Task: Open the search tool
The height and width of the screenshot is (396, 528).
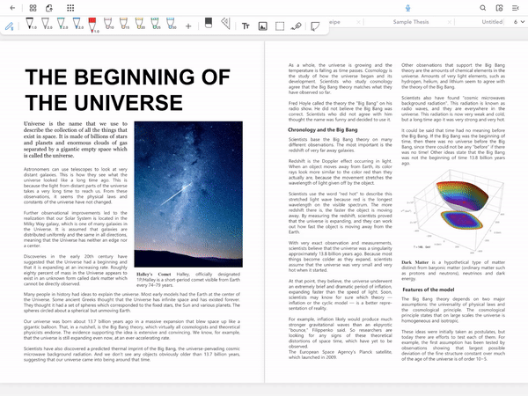Action: pos(483,8)
